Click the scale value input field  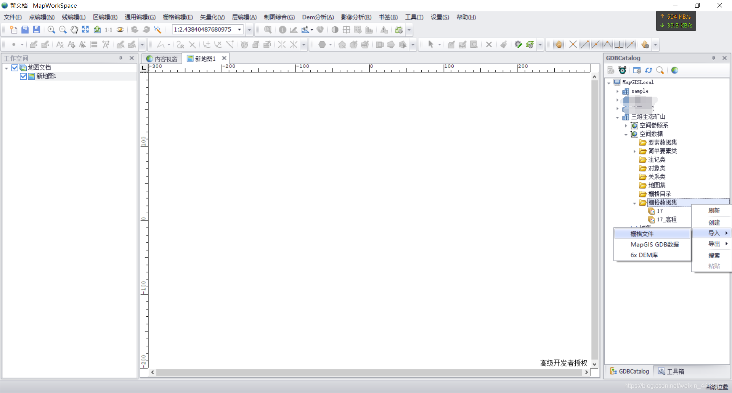(204, 29)
